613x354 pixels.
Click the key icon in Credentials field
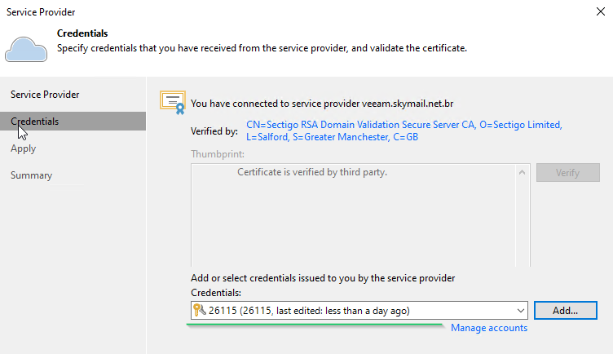[200, 310]
